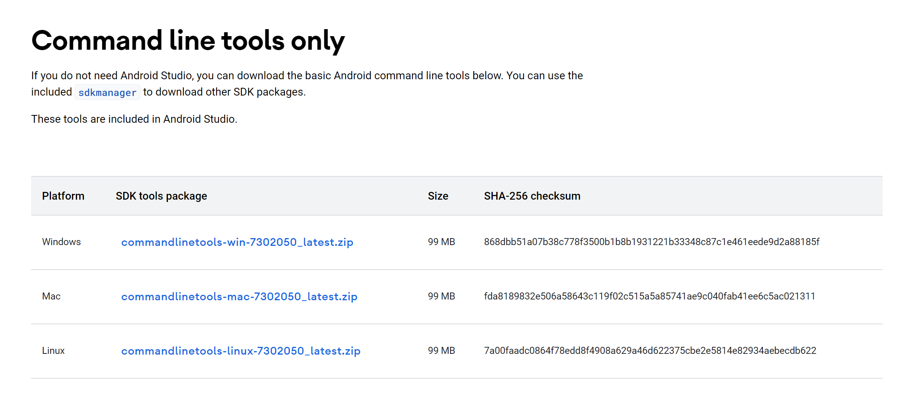Download commandlinetools-win-7302050_latest.zip
The width and height of the screenshot is (909, 416).
[237, 242]
